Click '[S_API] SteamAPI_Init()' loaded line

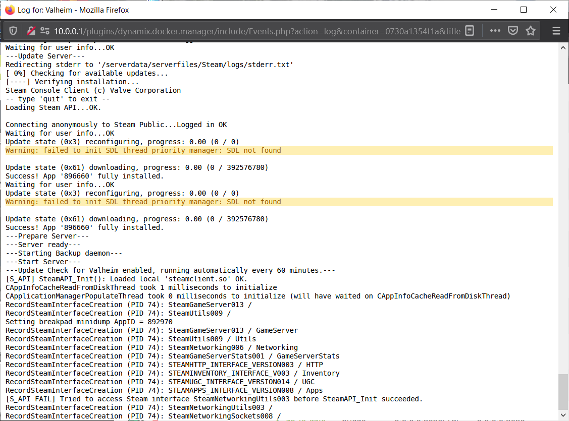point(126,279)
